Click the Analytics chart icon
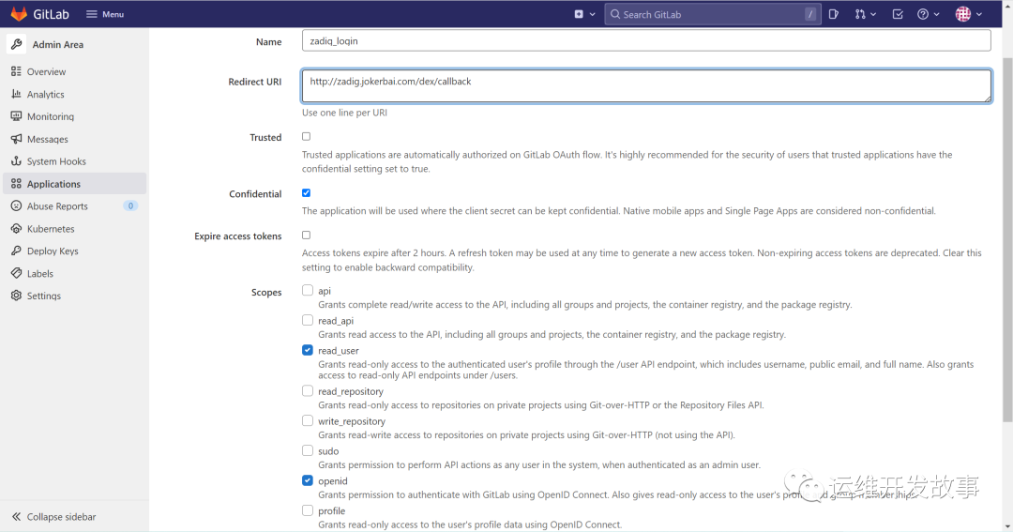The image size is (1013, 532). (16, 94)
